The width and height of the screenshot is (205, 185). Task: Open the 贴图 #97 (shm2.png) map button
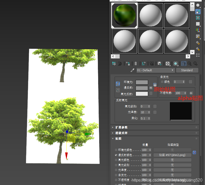[172, 155]
